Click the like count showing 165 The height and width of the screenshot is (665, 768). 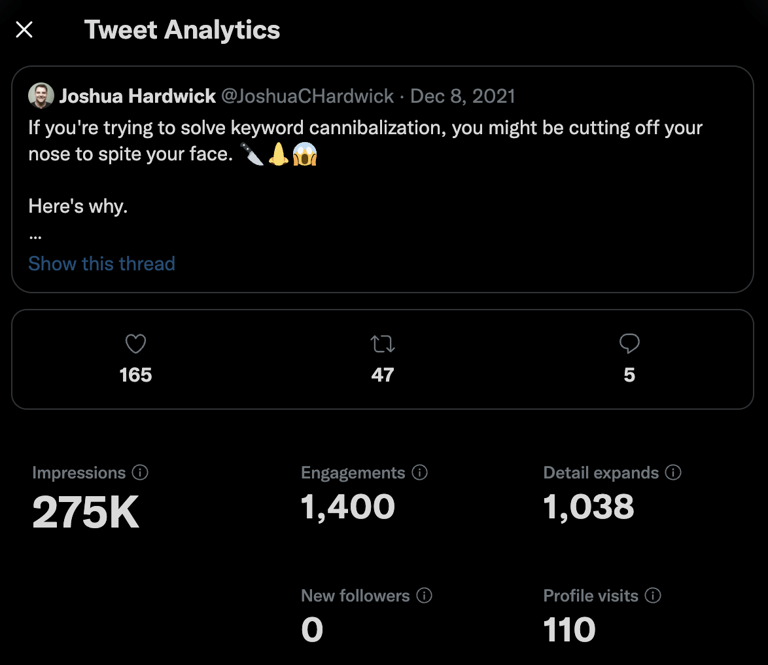click(x=135, y=375)
